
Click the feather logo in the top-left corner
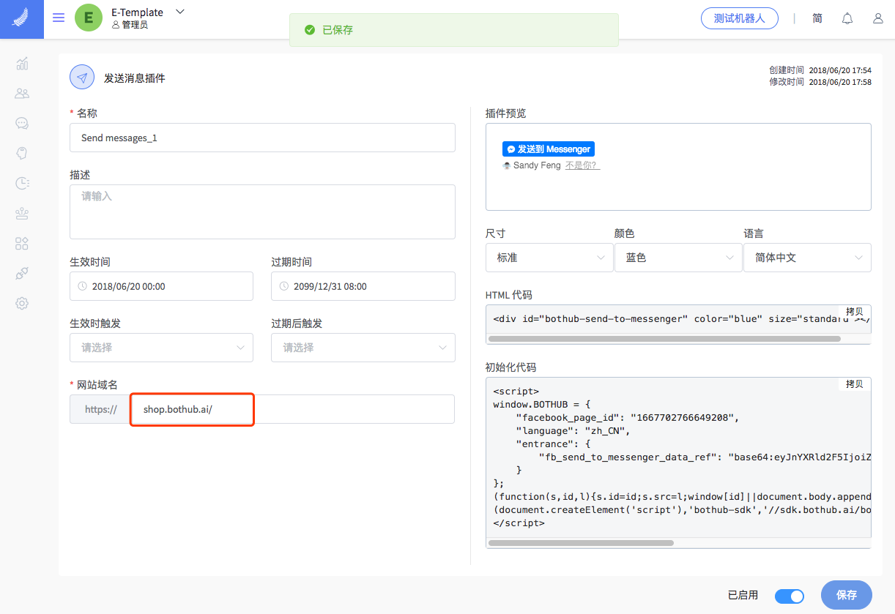[21, 18]
